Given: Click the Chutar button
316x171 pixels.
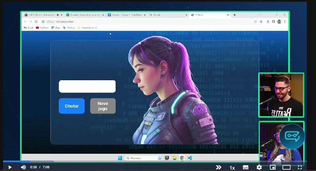Looking at the screenshot, I should pyautogui.click(x=72, y=106).
